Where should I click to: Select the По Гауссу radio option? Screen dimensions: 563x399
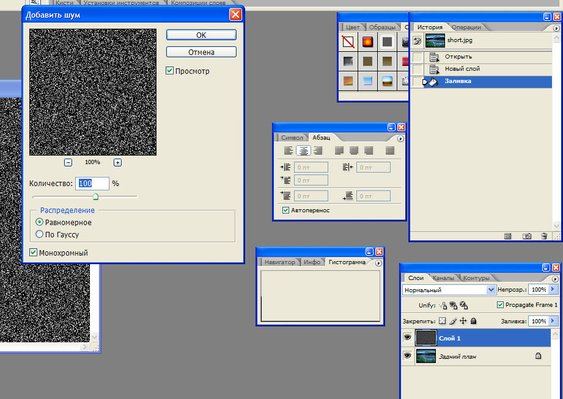point(40,234)
